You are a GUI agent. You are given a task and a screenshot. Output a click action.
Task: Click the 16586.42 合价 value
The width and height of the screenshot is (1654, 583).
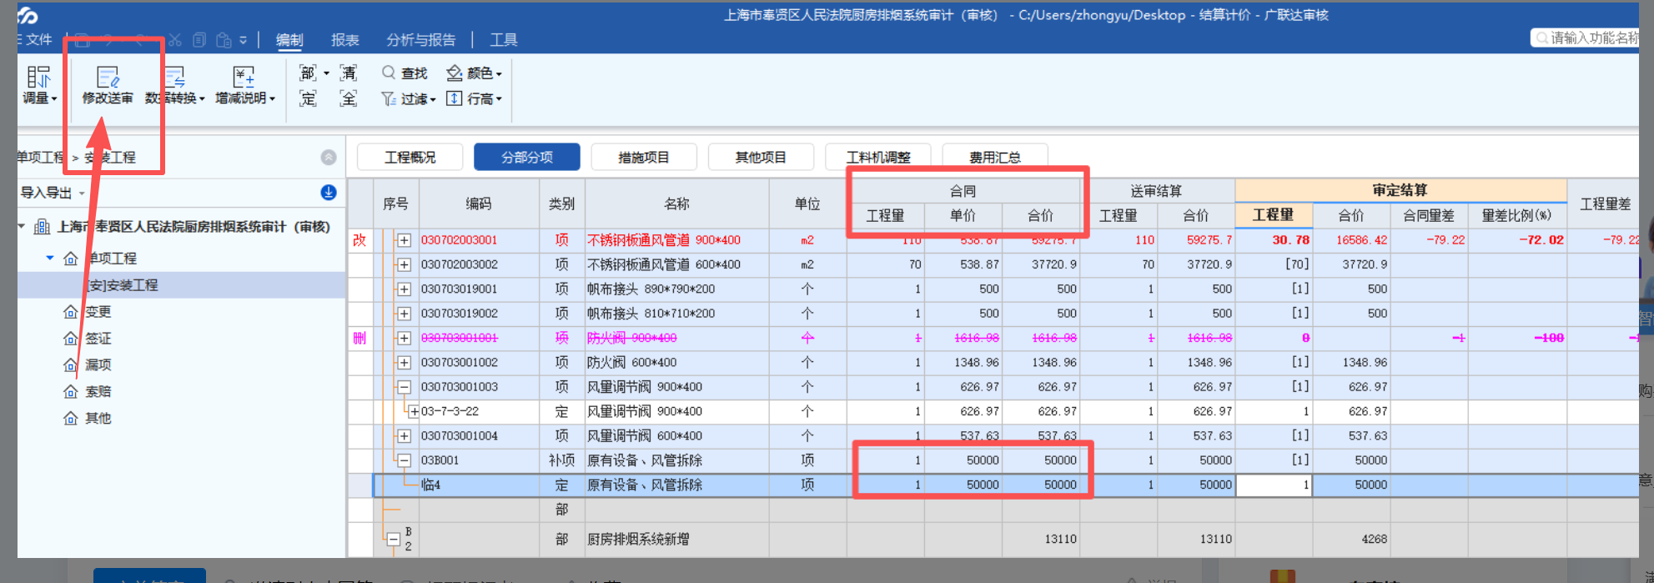point(1361,240)
